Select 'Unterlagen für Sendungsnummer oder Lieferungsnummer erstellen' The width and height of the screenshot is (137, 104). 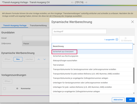coord(92,83)
